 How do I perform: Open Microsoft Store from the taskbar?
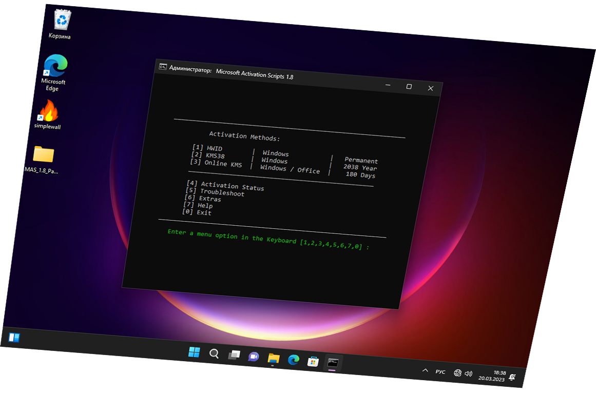[313, 361]
